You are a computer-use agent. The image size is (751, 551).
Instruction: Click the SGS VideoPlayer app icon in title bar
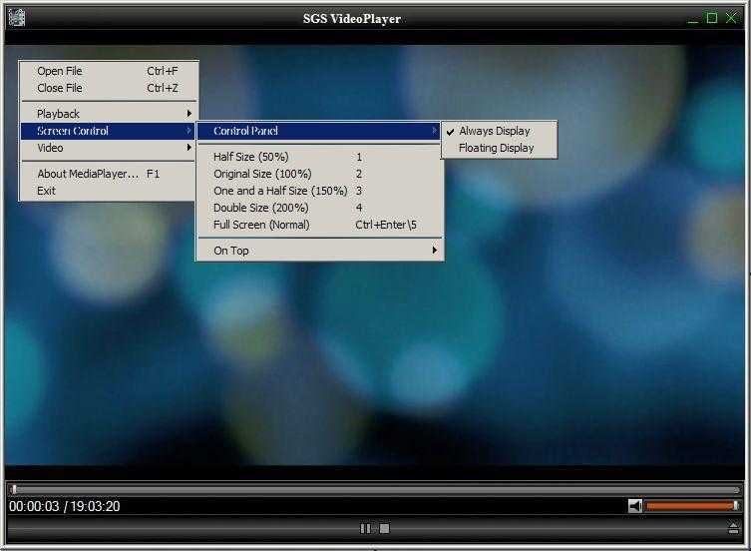coord(17,18)
